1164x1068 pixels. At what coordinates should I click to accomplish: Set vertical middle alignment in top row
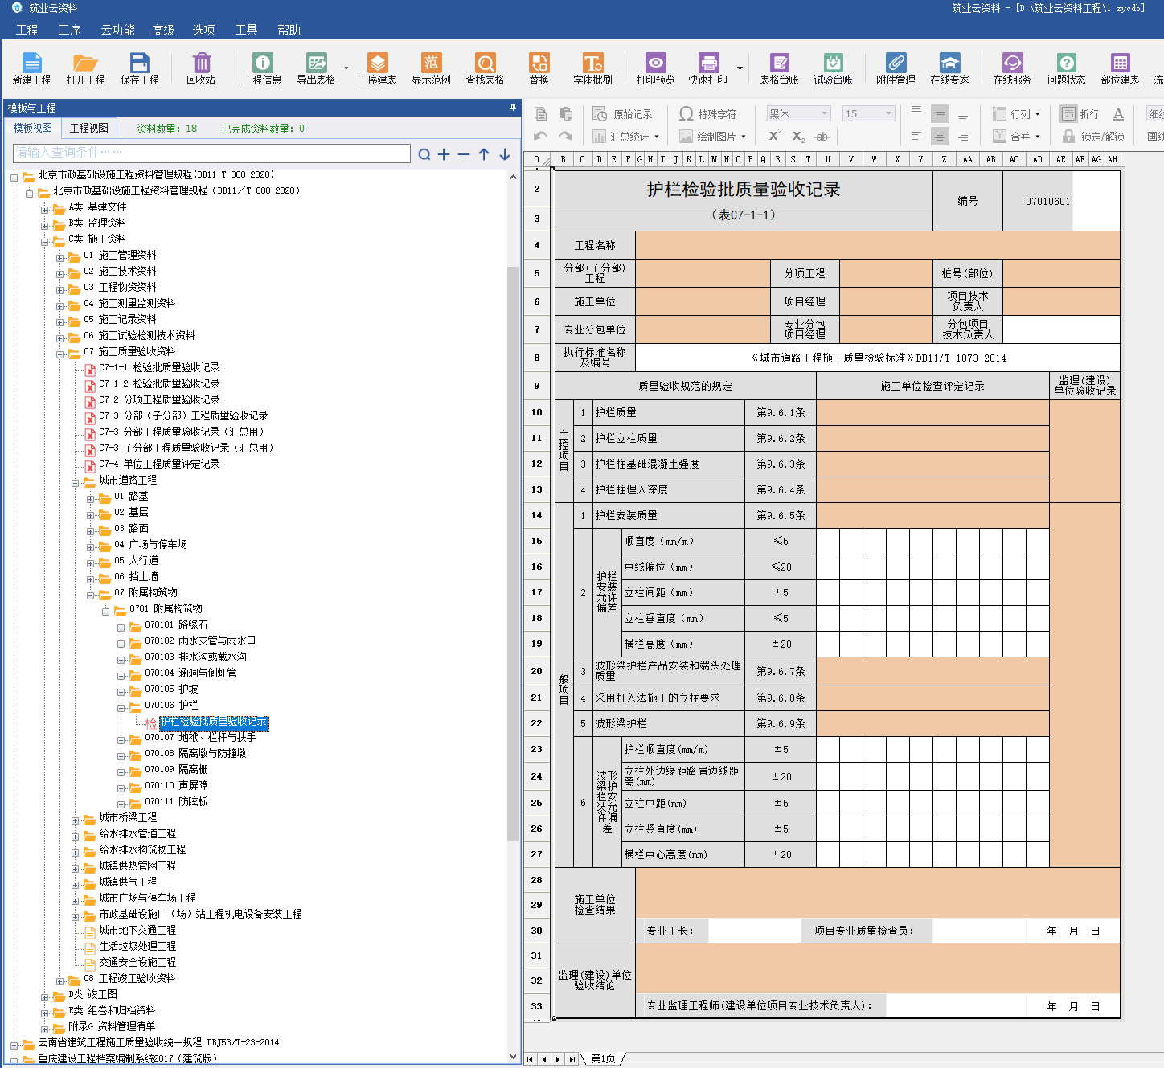point(940,114)
